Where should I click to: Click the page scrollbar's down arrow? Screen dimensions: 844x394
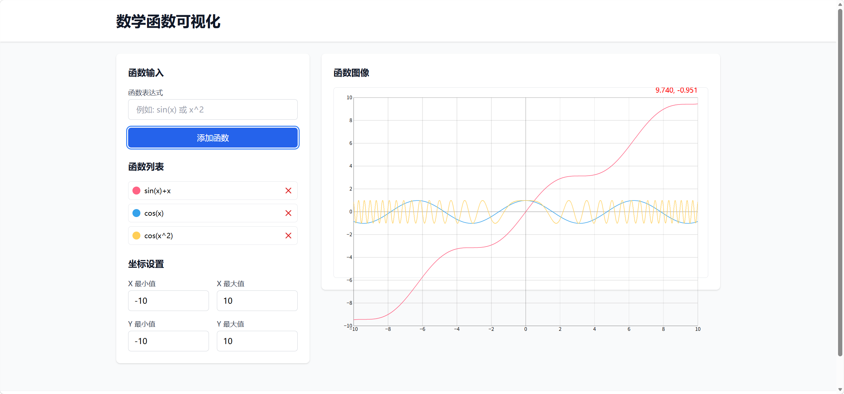pos(840,390)
